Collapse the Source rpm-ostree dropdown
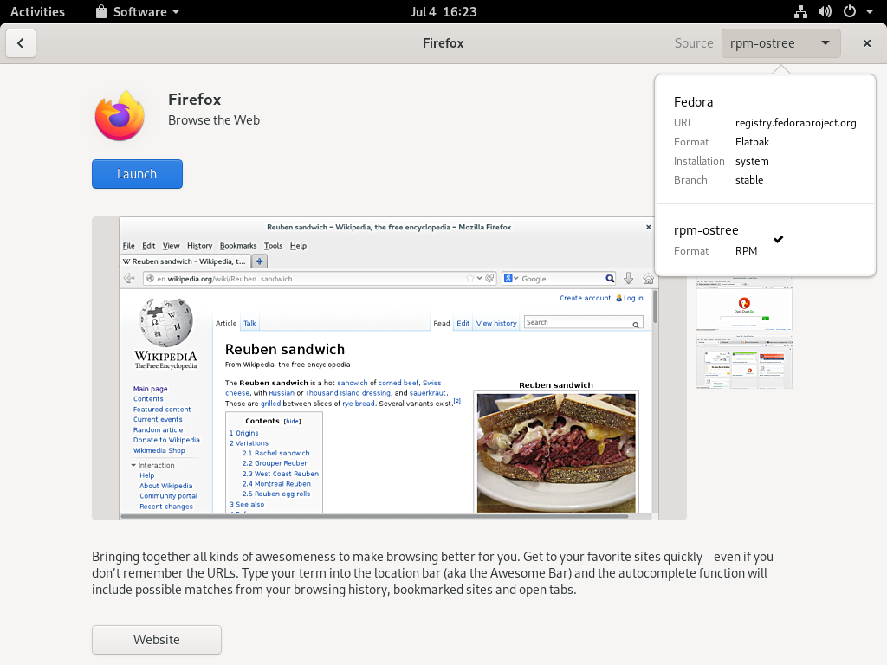 click(780, 43)
